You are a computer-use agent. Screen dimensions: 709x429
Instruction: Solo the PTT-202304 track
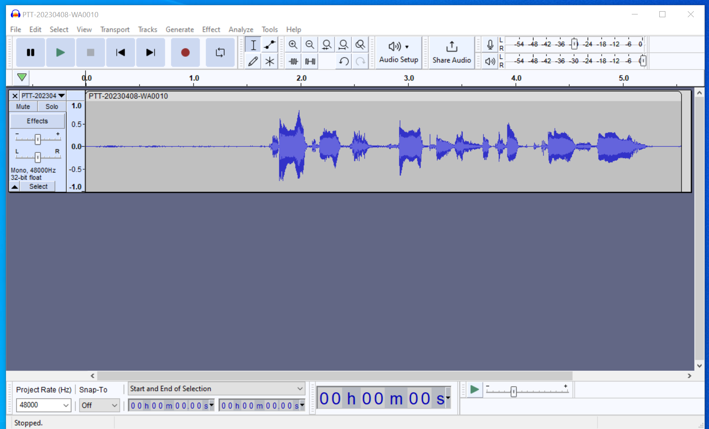[x=52, y=106]
